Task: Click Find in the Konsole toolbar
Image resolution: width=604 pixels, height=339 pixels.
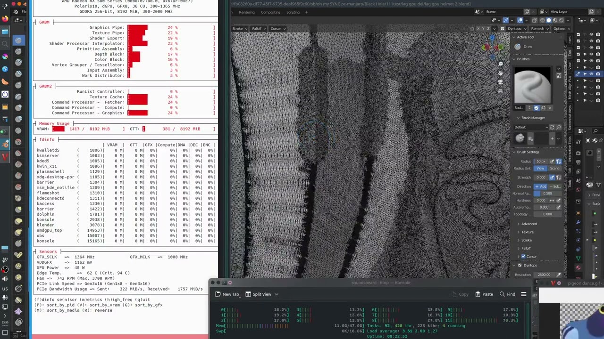Action: click(x=507, y=294)
